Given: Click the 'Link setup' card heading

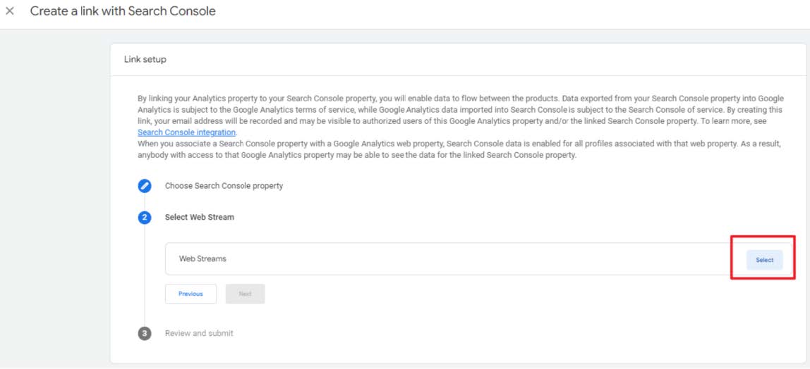Looking at the screenshot, I should point(145,59).
